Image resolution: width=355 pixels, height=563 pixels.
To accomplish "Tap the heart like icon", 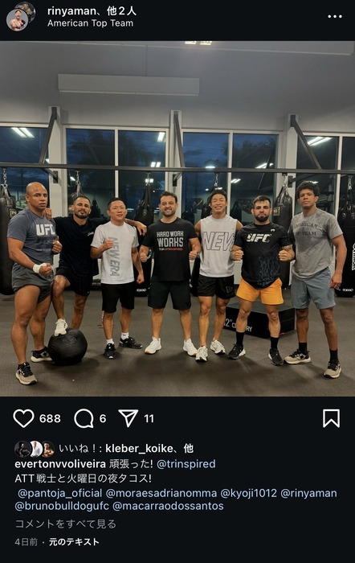I will (23, 418).
